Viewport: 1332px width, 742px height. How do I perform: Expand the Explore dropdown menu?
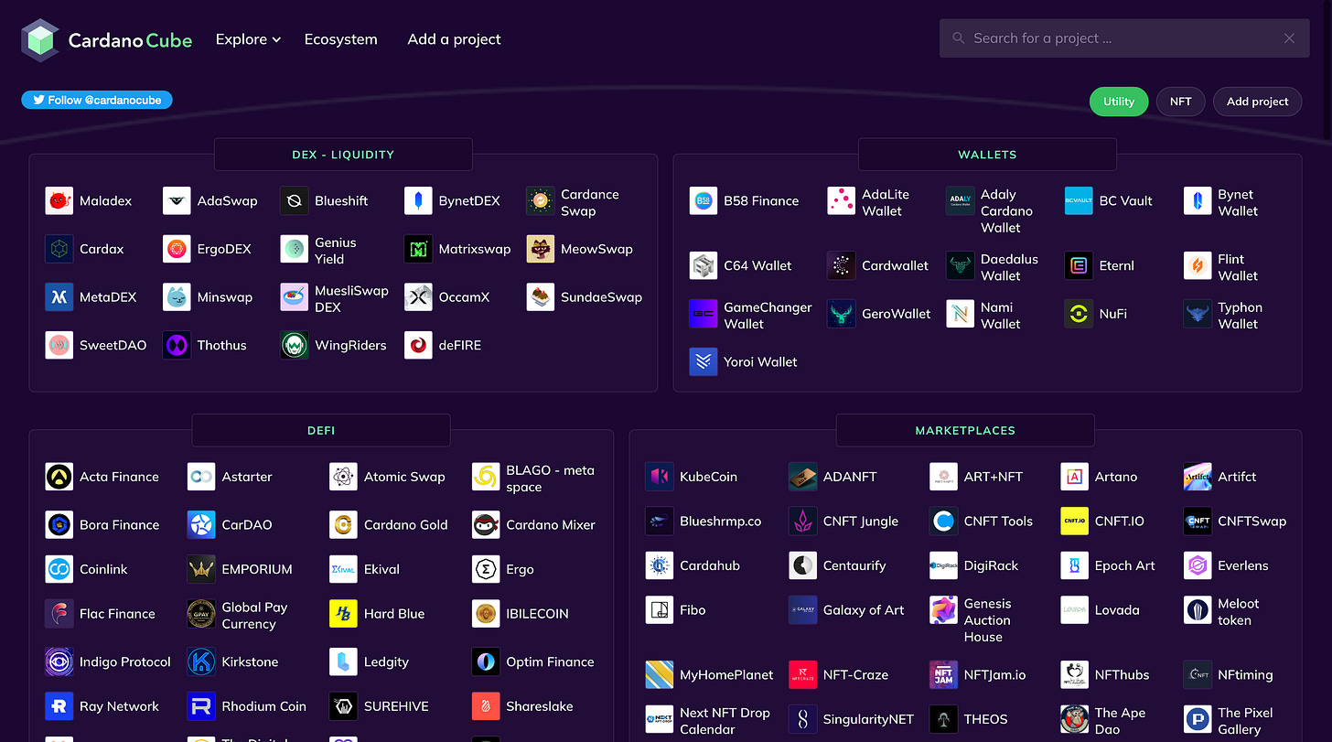[x=248, y=39]
